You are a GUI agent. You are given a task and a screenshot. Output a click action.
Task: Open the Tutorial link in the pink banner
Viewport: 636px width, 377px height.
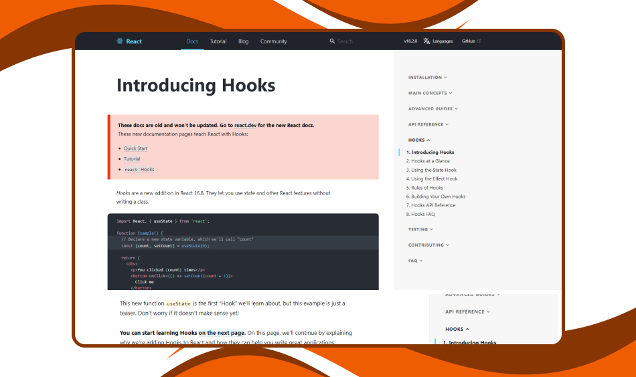coord(132,159)
